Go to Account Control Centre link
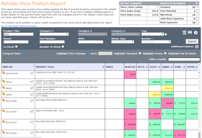Viewport: 202px width, 138px height. pyautogui.click(x=19, y=26)
